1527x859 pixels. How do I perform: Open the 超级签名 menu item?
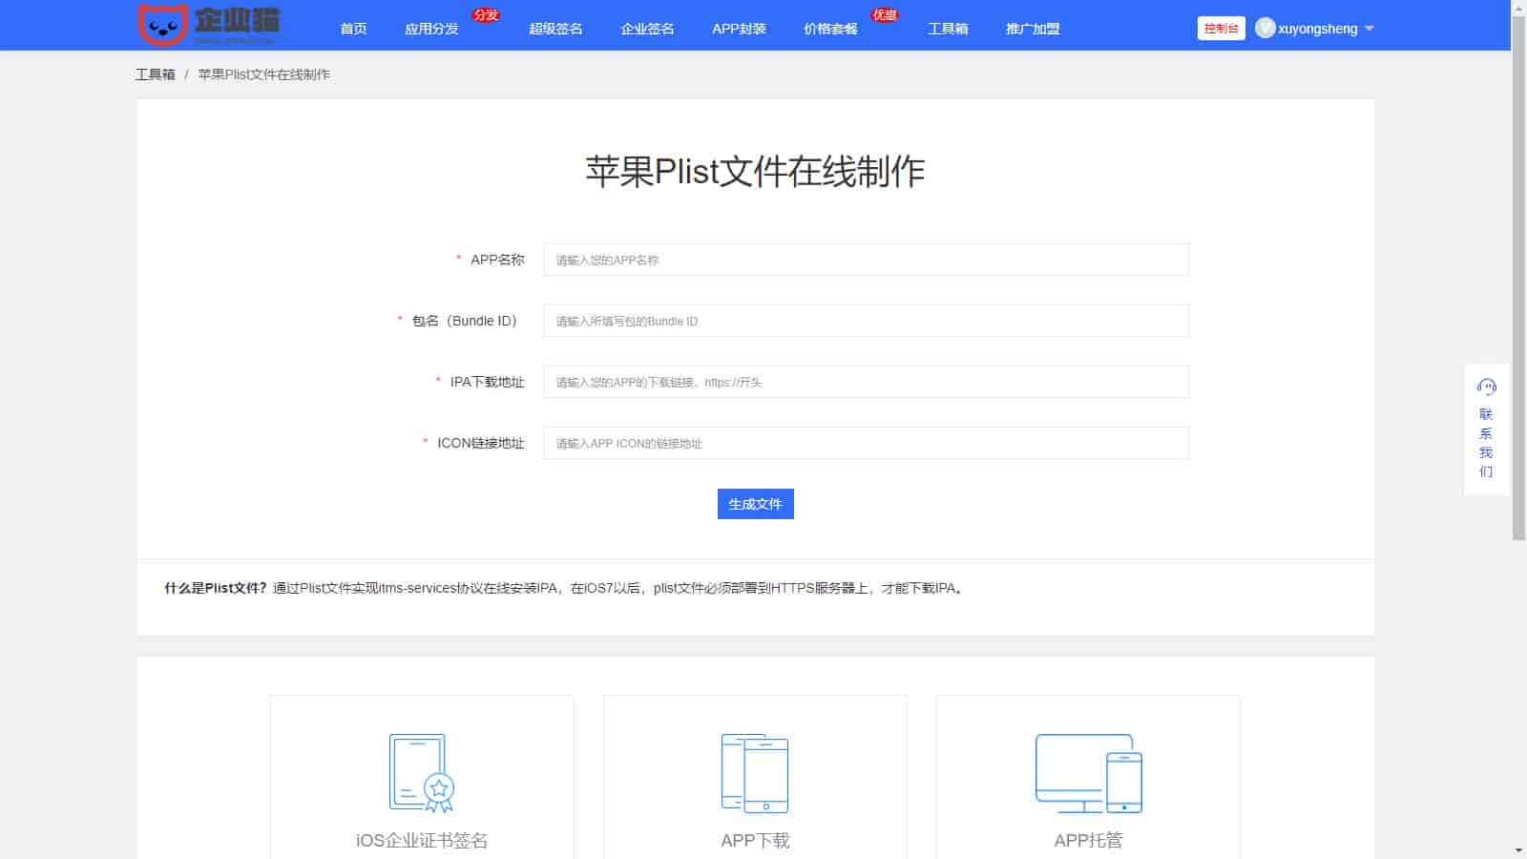coord(555,29)
